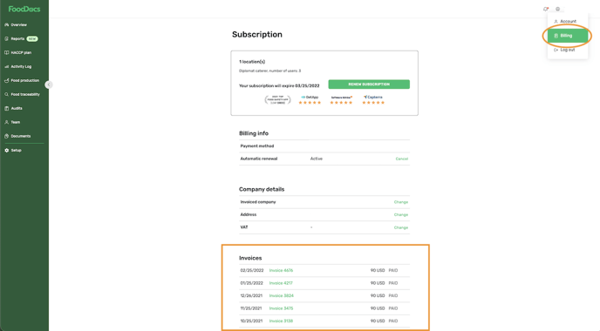
Task: Open the HACCP plan section
Action: point(21,53)
